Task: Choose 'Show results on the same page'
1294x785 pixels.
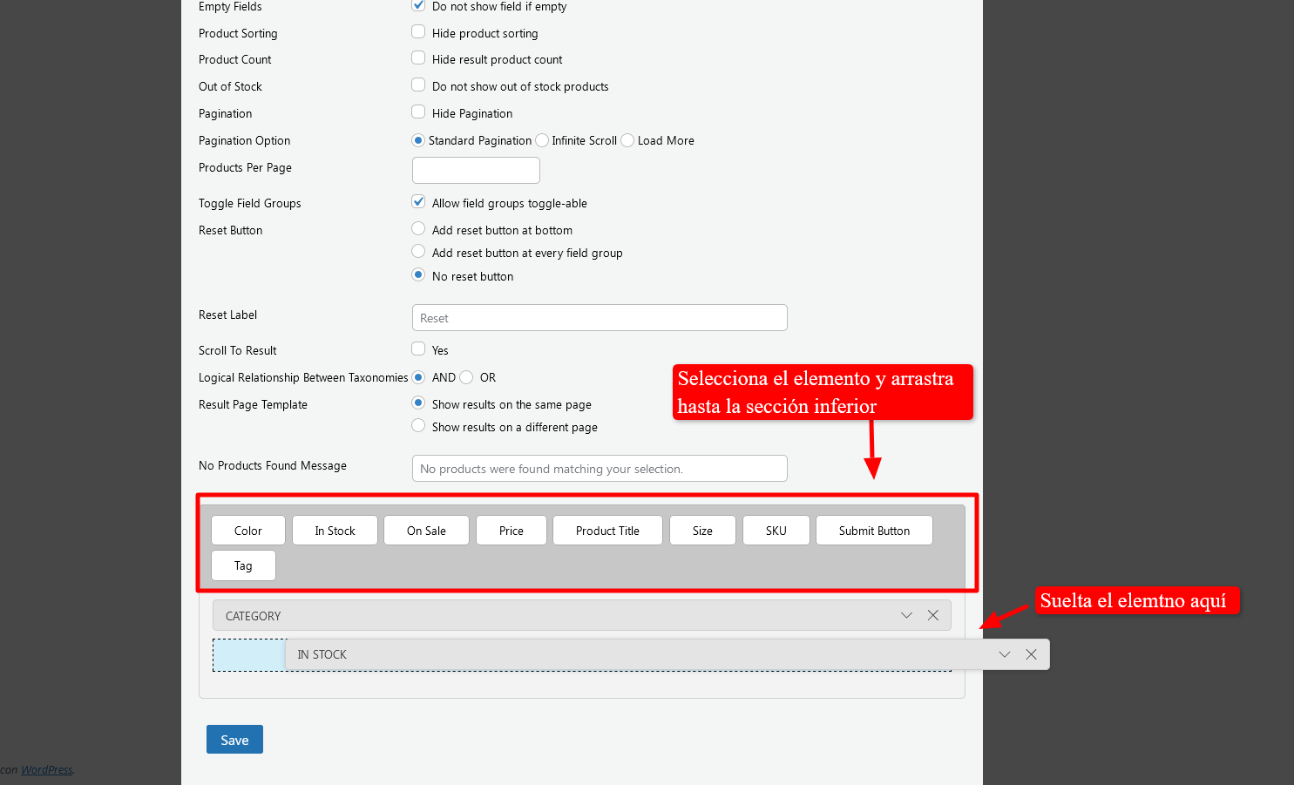Action: point(418,403)
